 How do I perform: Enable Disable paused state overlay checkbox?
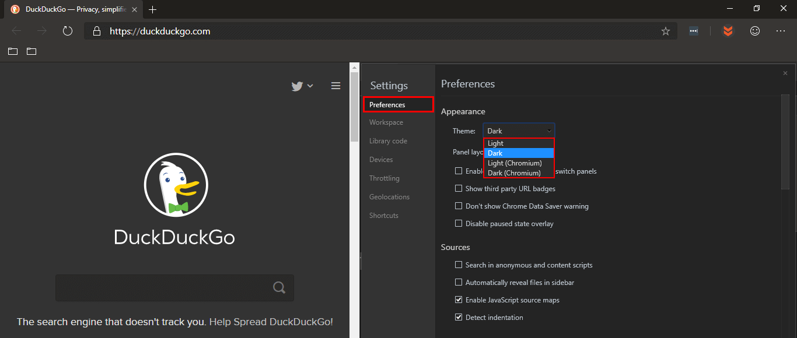click(x=459, y=223)
